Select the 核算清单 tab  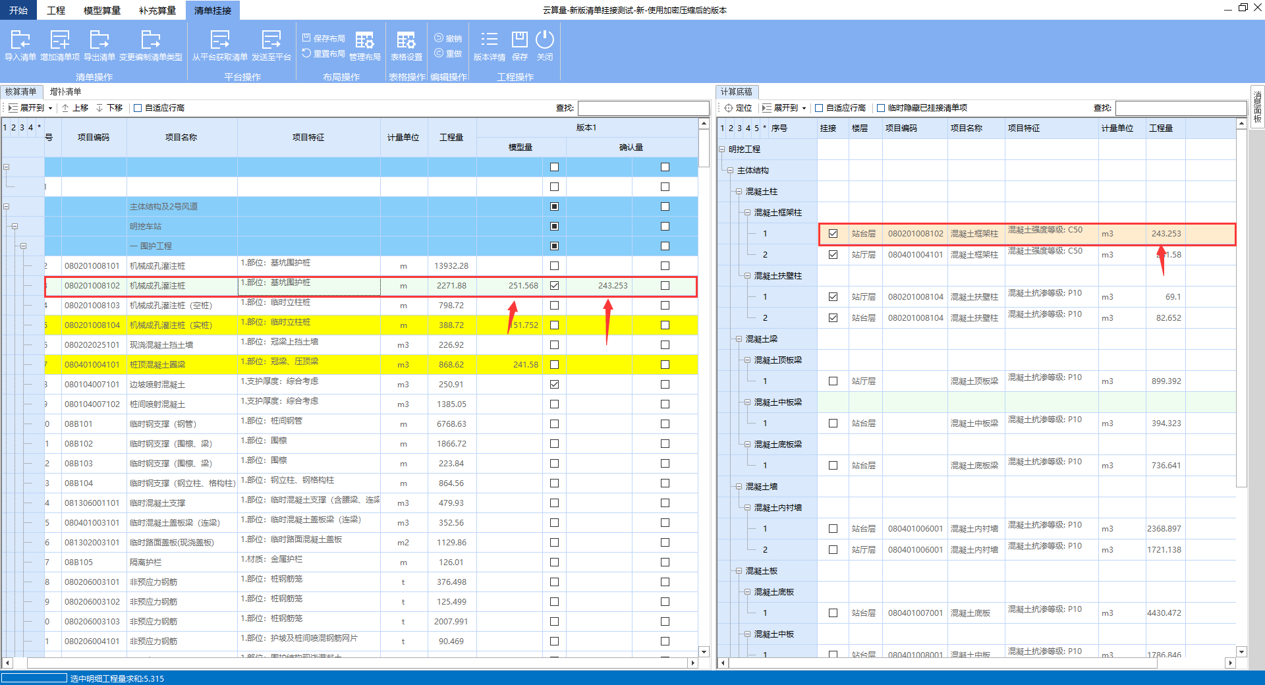tap(21, 92)
